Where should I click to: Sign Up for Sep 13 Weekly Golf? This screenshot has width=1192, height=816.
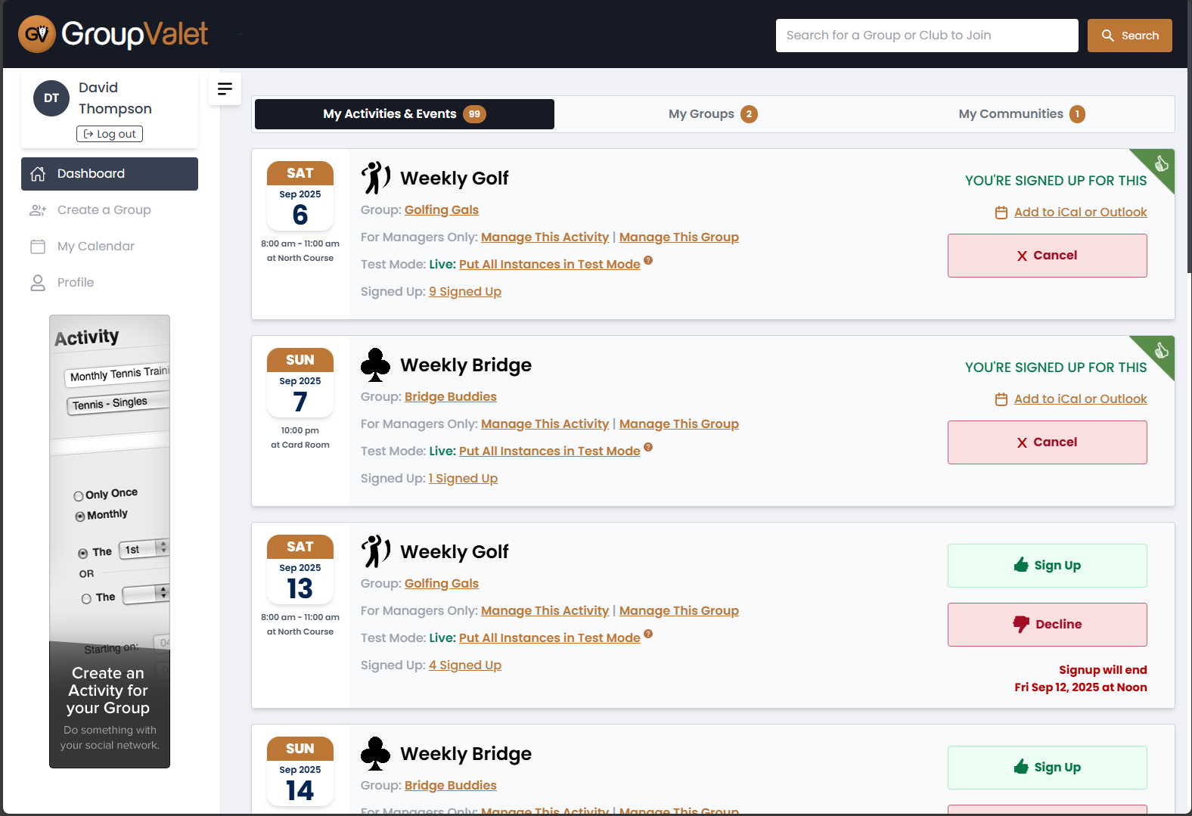pyautogui.click(x=1048, y=566)
